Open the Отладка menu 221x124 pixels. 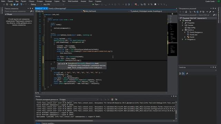pos(40,1)
